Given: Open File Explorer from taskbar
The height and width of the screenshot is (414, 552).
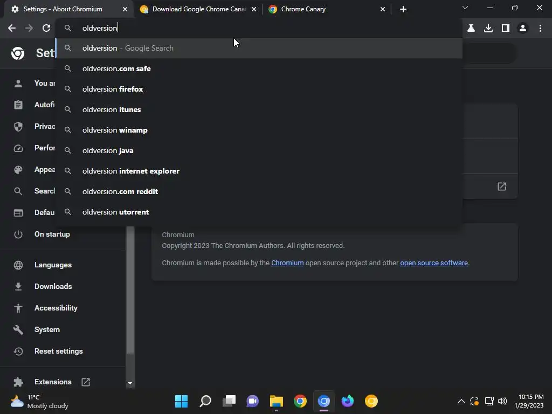Looking at the screenshot, I should [x=277, y=401].
